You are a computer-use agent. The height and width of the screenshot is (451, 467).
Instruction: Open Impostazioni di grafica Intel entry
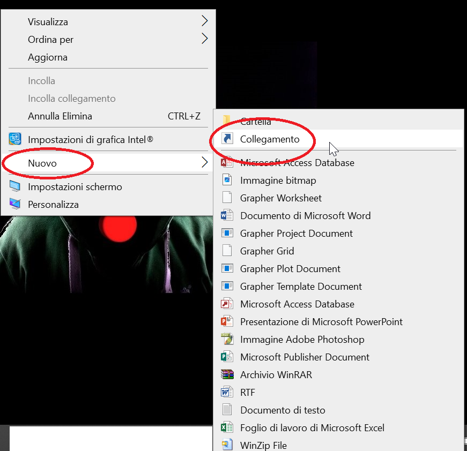click(108, 139)
